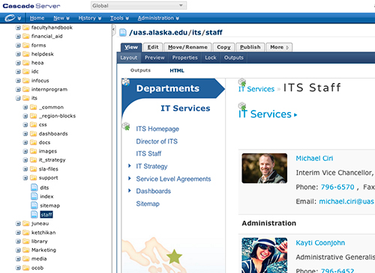The height and width of the screenshot is (273, 375).
Task: Click the staff page icon in tree
Action: coord(34,215)
